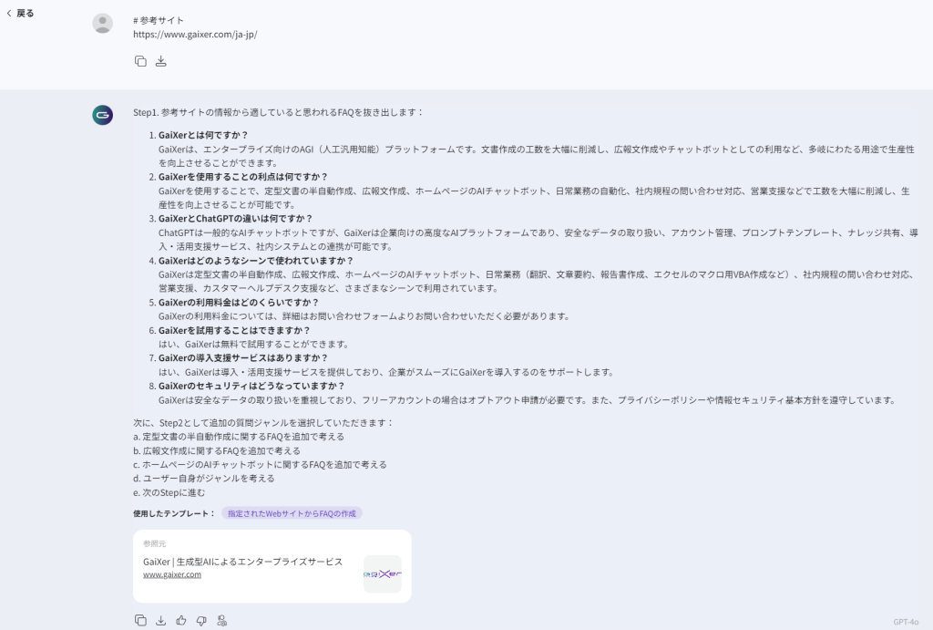The width and height of the screenshot is (933, 630).
Task: Click option 'e. 次のStepに進む'
Action: coord(169,492)
